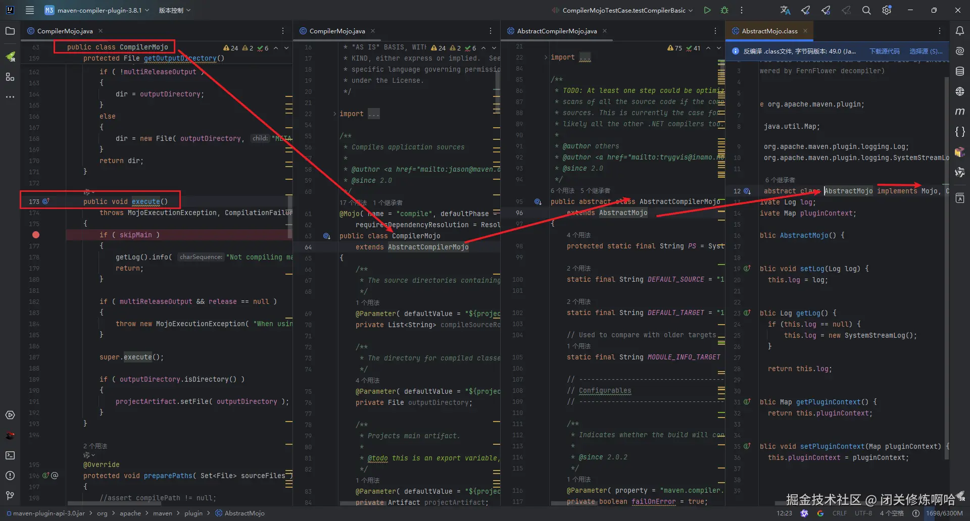
Task: Click the maven-plugin-api-3.0.jar breadcrumb
Action: (x=45, y=513)
